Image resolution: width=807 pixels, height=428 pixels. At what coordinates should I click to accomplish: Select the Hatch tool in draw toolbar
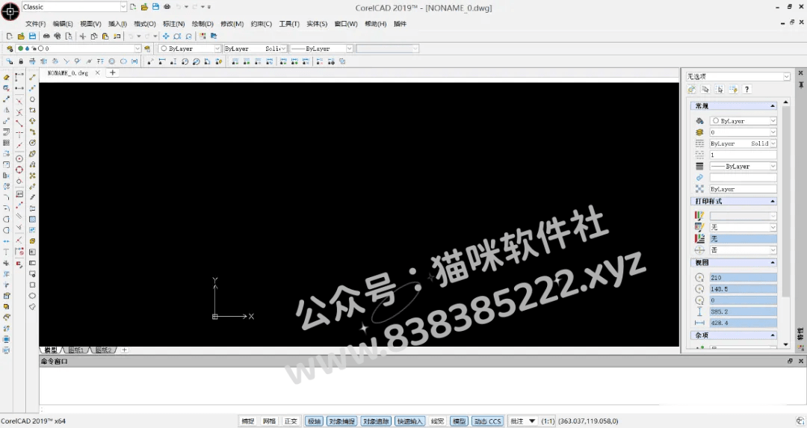pos(32,219)
